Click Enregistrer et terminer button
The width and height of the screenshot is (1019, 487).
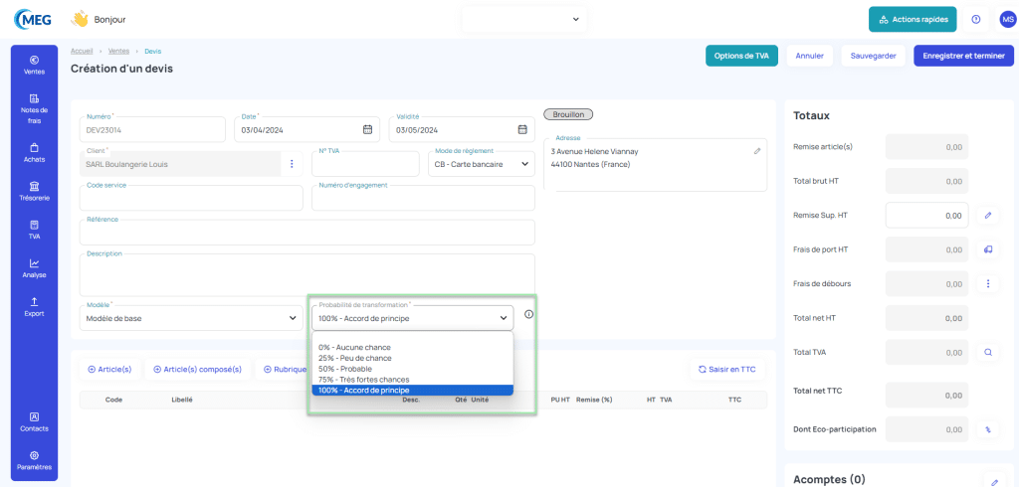coord(963,56)
